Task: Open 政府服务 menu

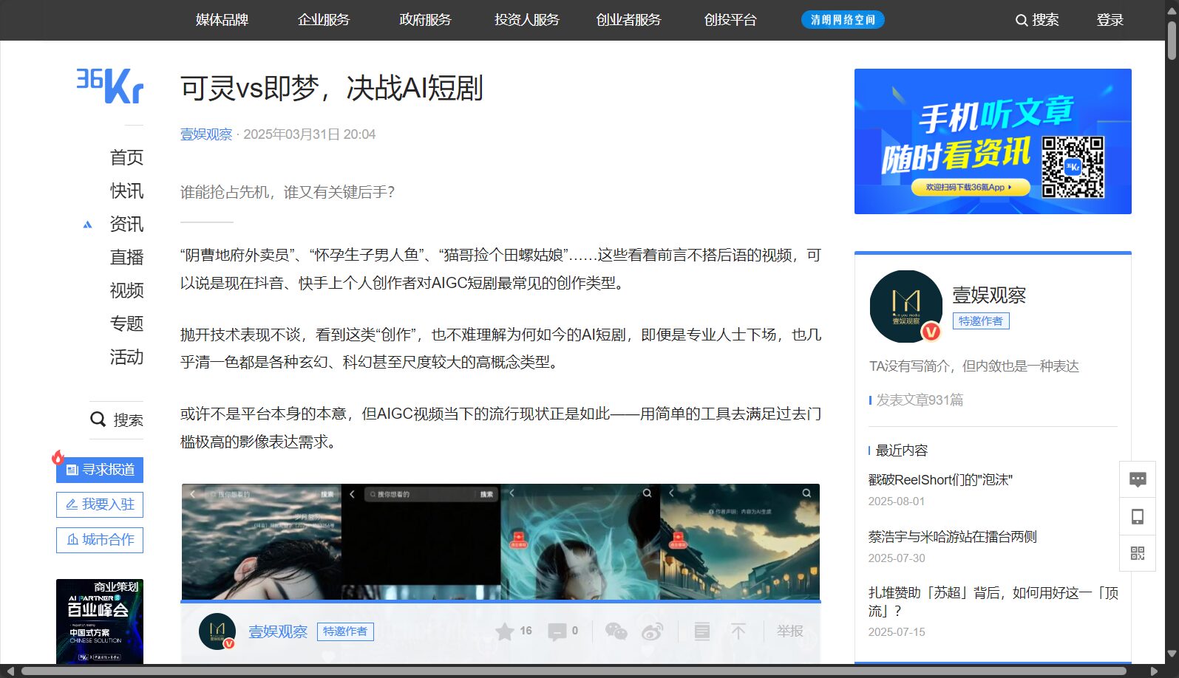Action: pyautogui.click(x=425, y=20)
